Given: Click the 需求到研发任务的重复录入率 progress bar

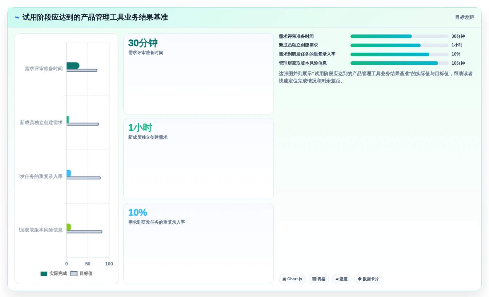Looking at the screenshot, I should [x=400, y=54].
